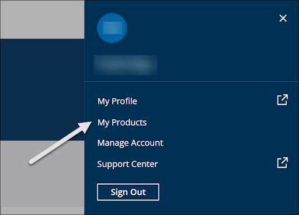Screen dimensions: 299x215
Task: Select My Products from the account menu
Action: pos(122,123)
